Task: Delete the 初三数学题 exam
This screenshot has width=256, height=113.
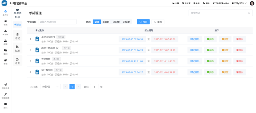Action: pyautogui.click(x=240, y=72)
